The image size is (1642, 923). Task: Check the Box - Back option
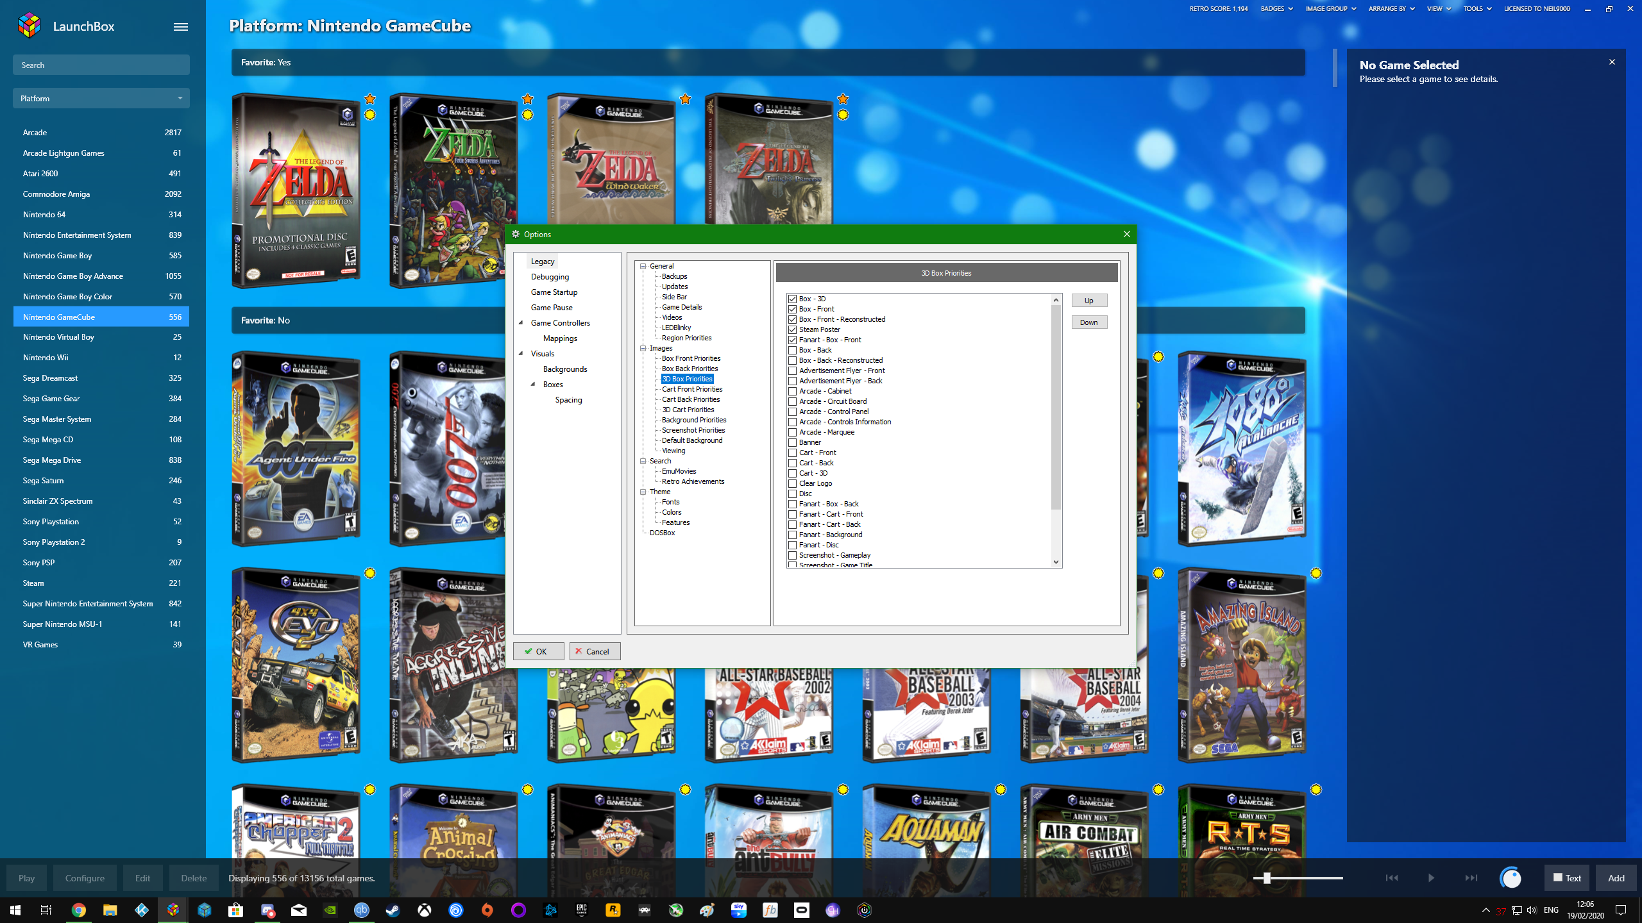(x=793, y=350)
